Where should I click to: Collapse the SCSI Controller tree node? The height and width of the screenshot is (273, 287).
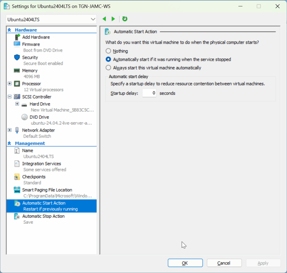(x=10, y=97)
